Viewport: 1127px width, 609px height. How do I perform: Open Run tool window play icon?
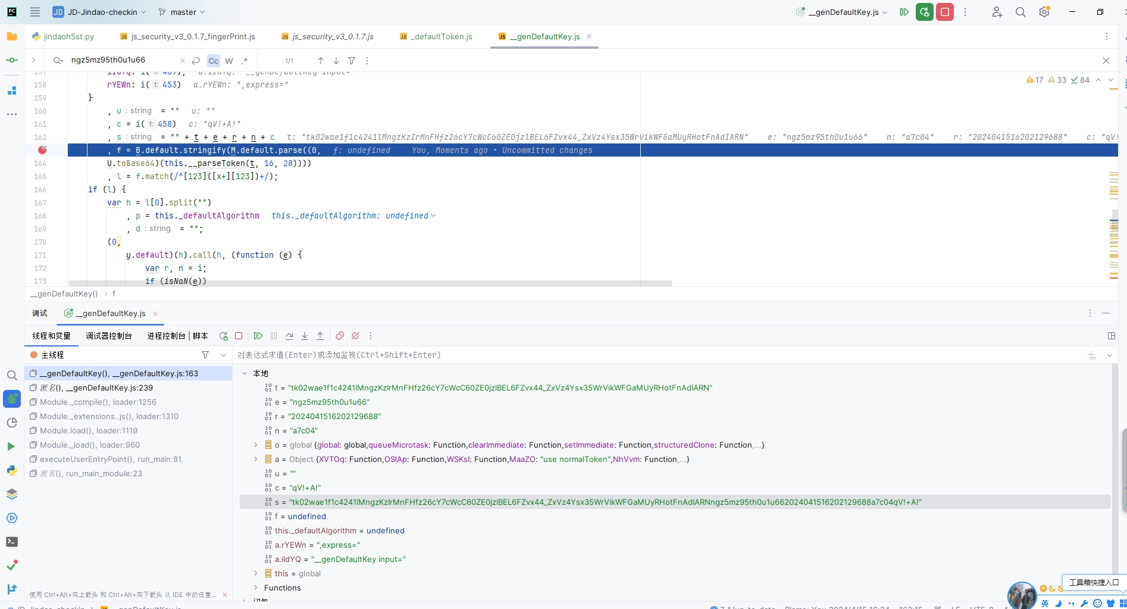pyautogui.click(x=11, y=446)
